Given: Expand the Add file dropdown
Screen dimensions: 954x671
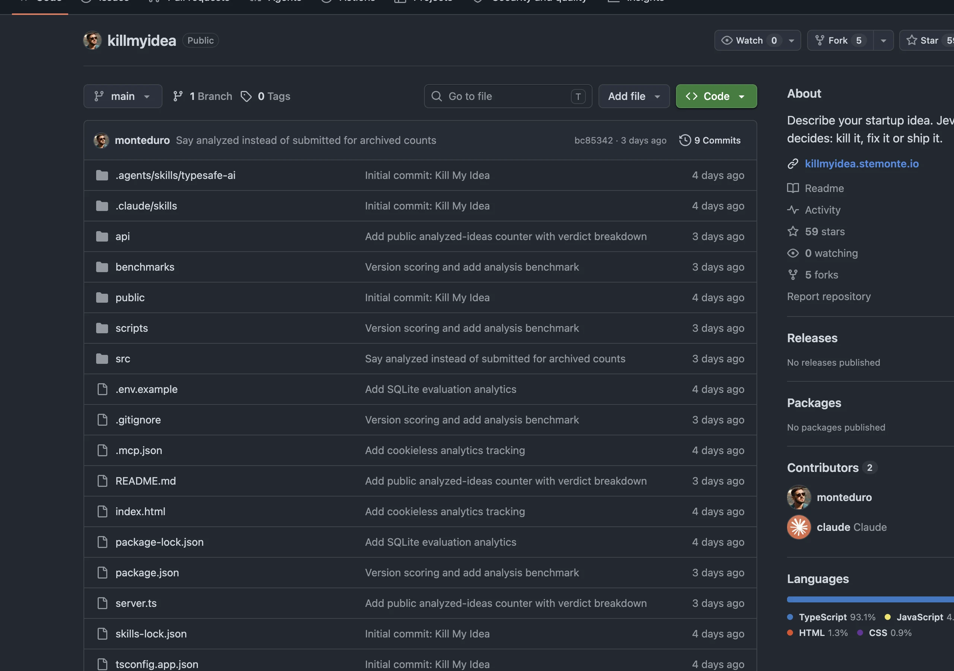Looking at the screenshot, I should click(634, 96).
